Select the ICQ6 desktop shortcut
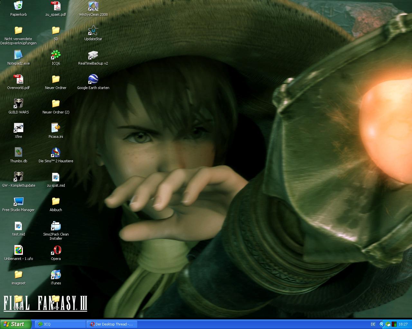This screenshot has width=412, height=329. tap(56, 55)
